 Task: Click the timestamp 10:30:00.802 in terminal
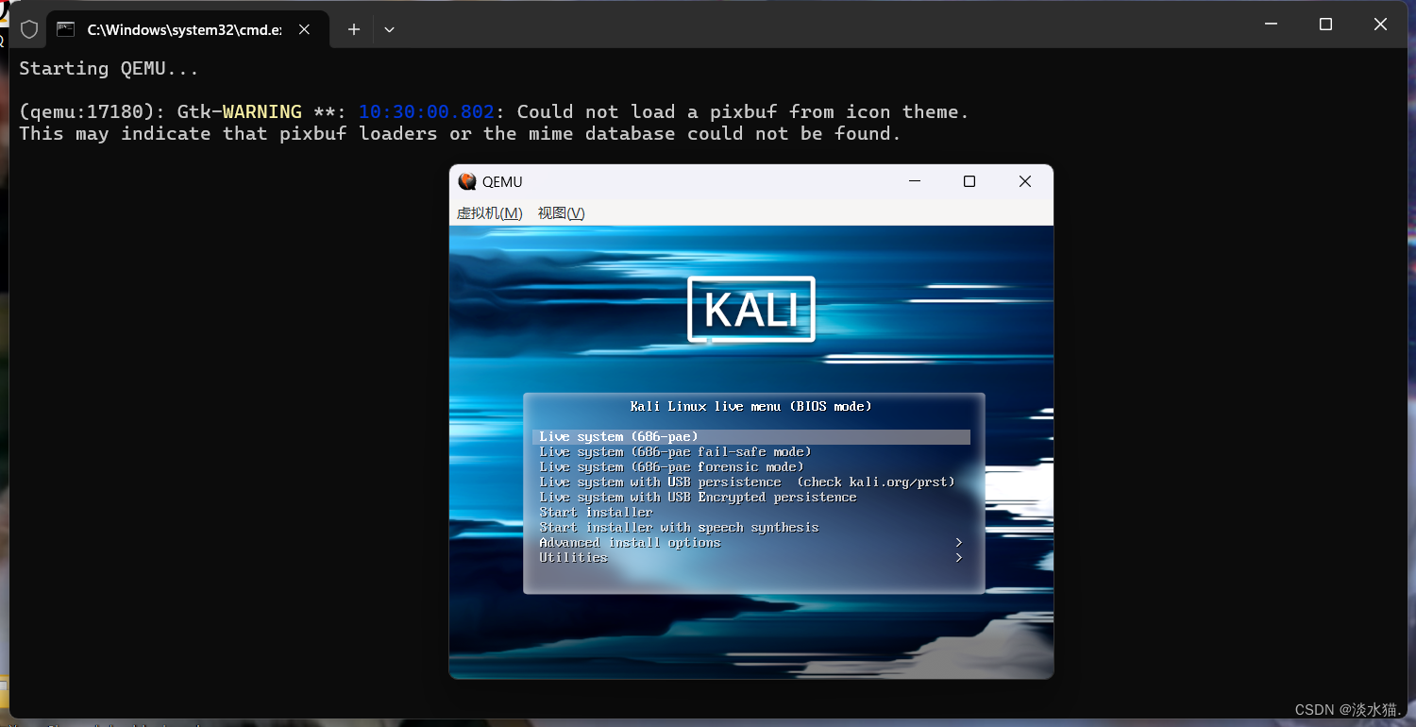coord(427,111)
